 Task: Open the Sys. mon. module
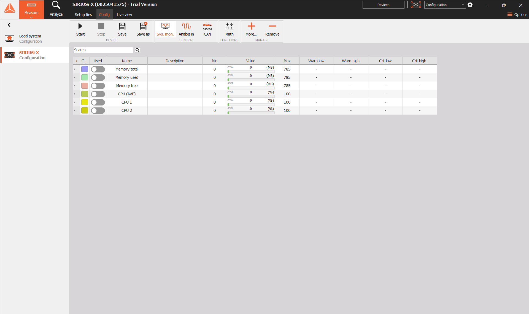(165, 29)
